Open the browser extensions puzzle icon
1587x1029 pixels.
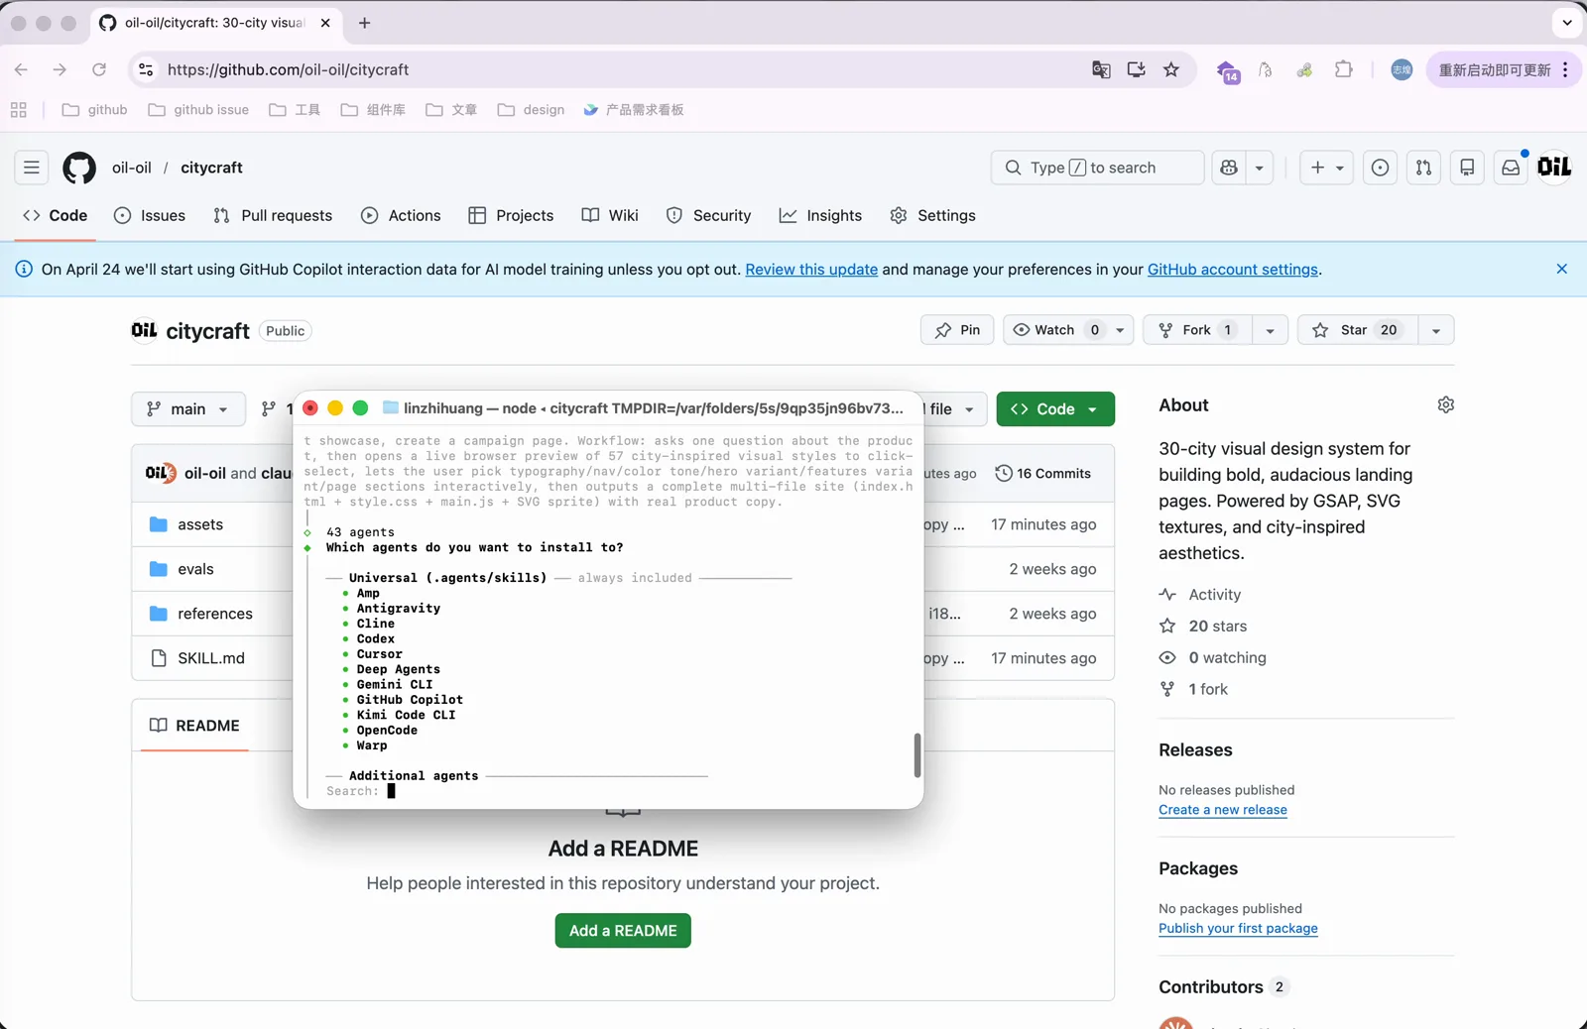click(x=1344, y=69)
